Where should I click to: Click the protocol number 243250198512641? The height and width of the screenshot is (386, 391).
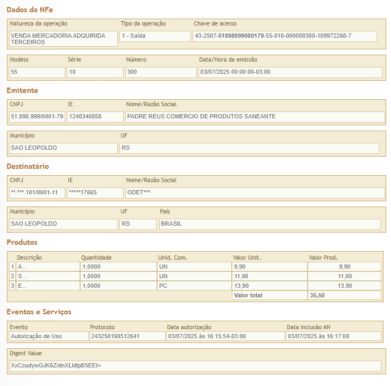(127, 336)
